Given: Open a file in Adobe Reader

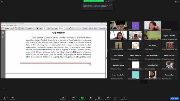Looking at the screenshot, I should (5, 28).
